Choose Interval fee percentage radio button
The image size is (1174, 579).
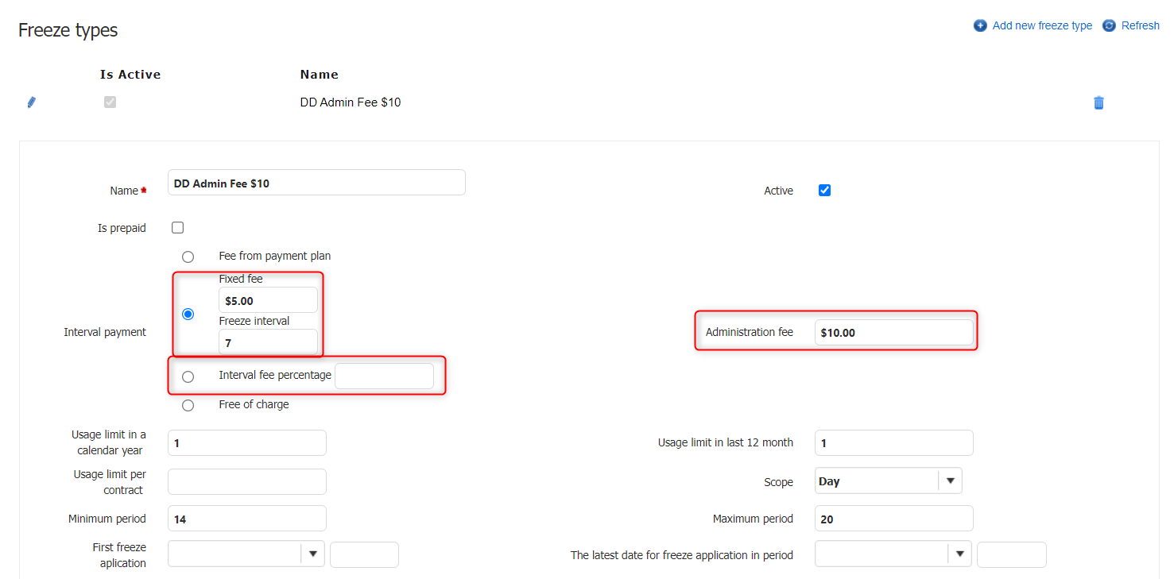coord(188,376)
